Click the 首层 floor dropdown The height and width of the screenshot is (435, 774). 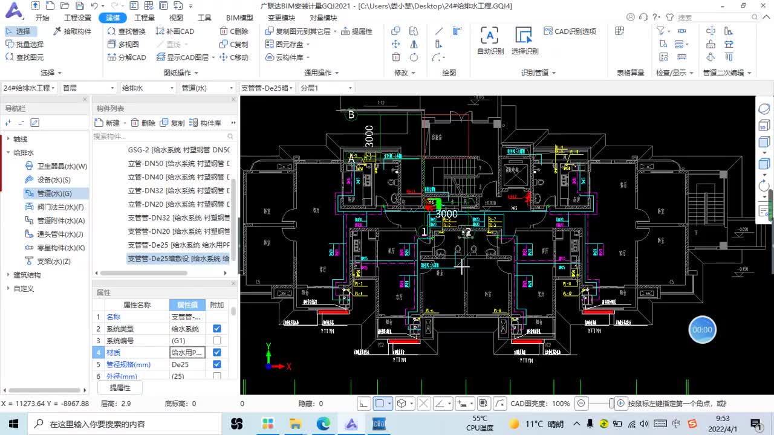click(x=88, y=88)
